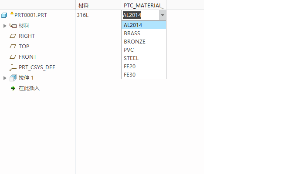This screenshot has height=174, width=305.
Task: Expand the 拉伸 1 feature node
Action: point(5,78)
